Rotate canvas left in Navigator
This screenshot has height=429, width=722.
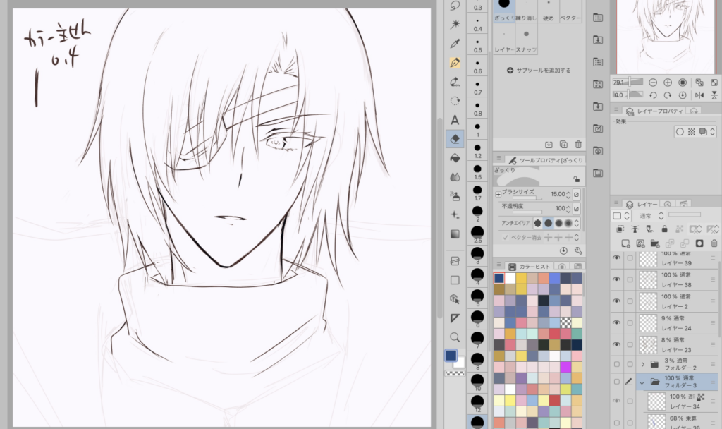tap(652, 95)
